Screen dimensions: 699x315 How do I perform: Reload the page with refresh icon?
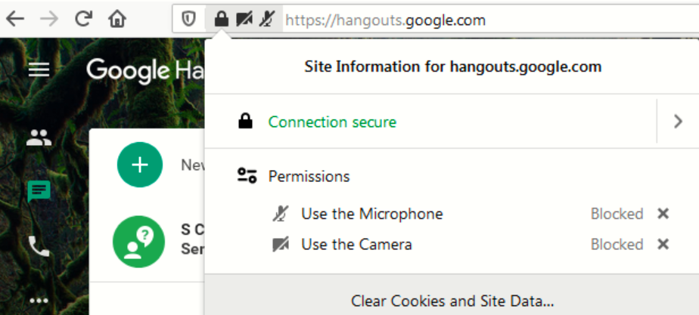pyautogui.click(x=83, y=19)
